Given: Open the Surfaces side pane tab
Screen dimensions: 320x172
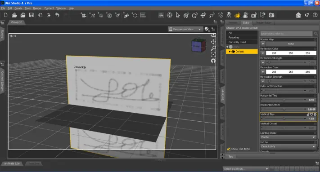Looking at the screenshot, I should [222, 95].
